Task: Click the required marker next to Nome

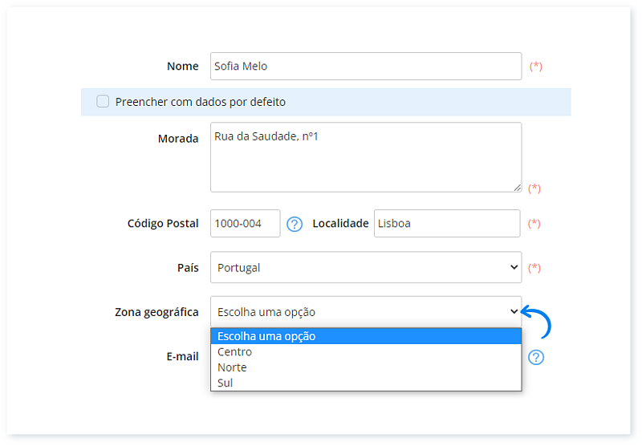Action: tap(535, 67)
